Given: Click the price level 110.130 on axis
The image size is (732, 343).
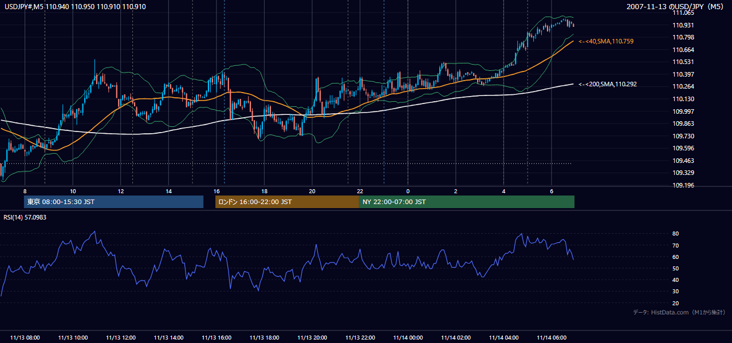Looking at the screenshot, I should [683, 99].
